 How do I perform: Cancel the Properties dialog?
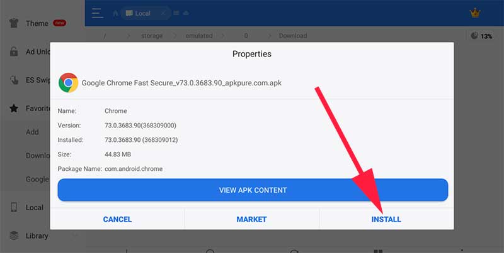[117, 219]
